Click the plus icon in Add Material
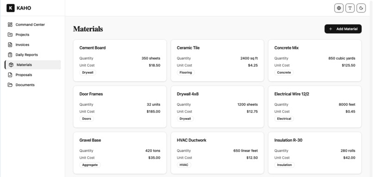This screenshot has height=177, width=373. tap(330, 29)
